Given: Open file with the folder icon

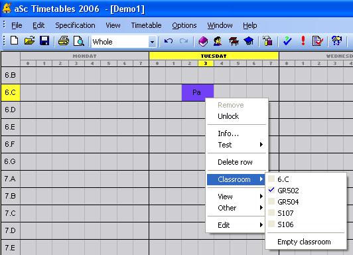Looking at the screenshot, I should 29,41.
